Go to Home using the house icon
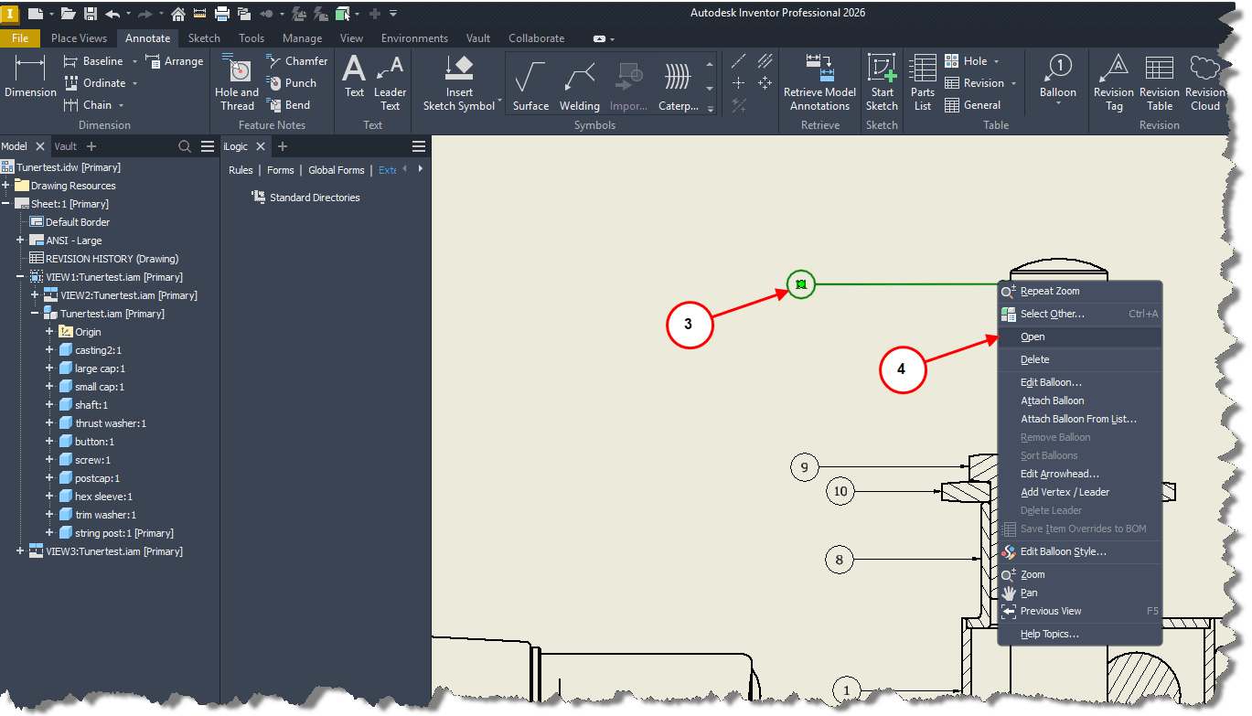 [178, 14]
